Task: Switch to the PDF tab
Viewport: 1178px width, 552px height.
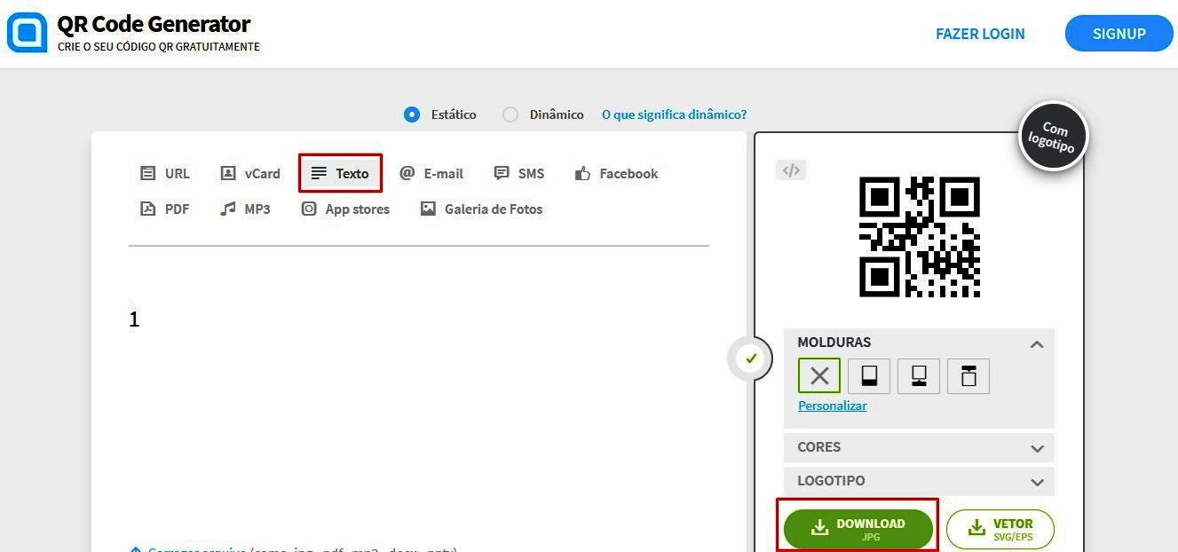Action: click(x=165, y=209)
